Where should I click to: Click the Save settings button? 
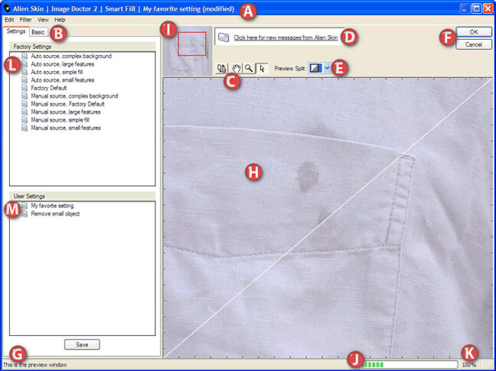coord(82,344)
